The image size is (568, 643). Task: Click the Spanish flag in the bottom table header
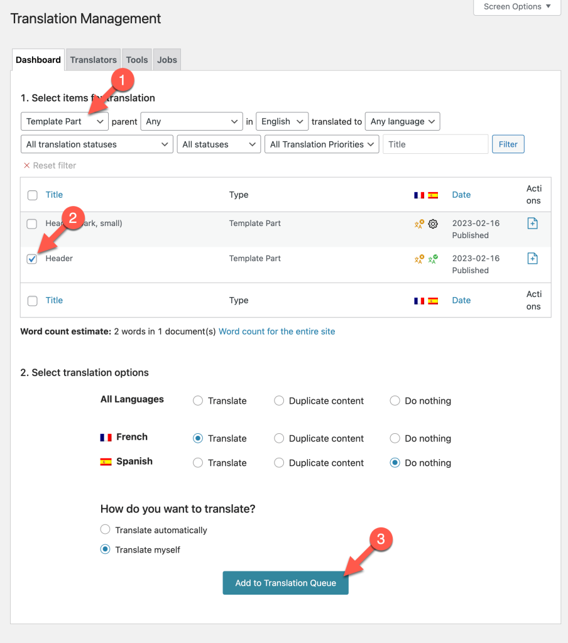[x=433, y=301]
